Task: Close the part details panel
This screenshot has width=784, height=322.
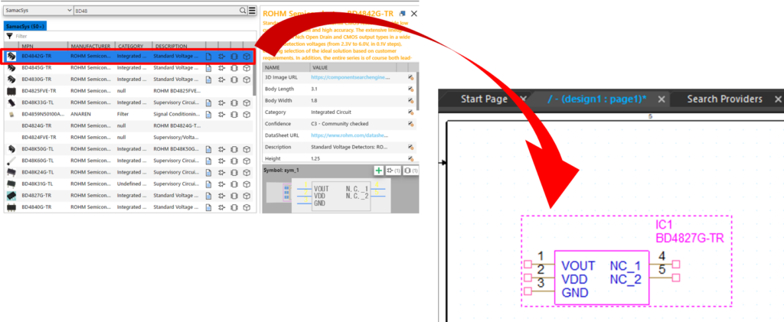Action: click(414, 14)
